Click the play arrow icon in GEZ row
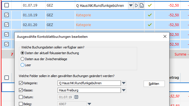 [136, 5]
